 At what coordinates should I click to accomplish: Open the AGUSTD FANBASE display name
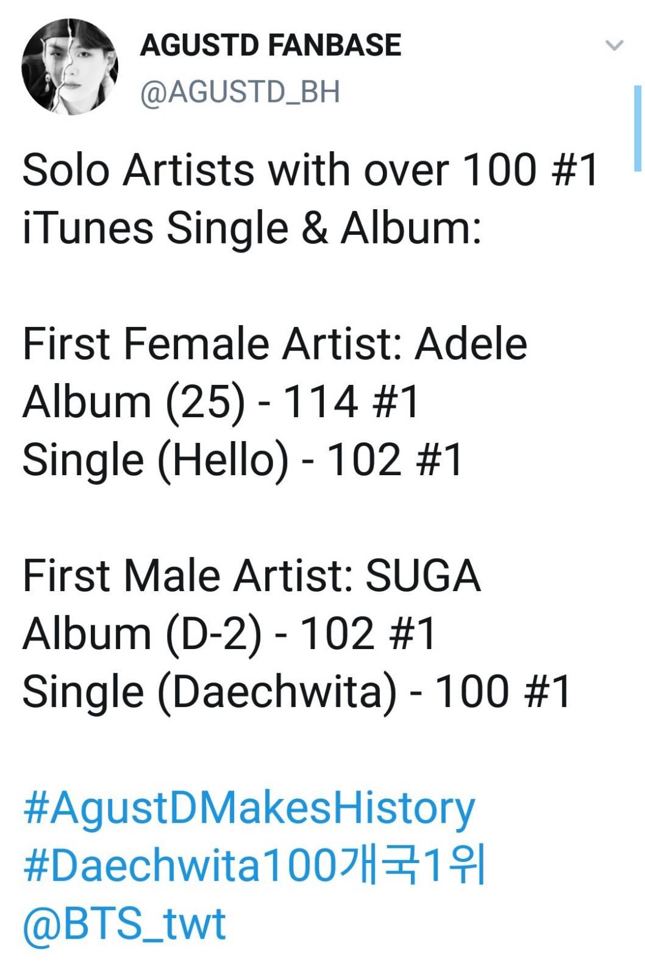point(271,45)
